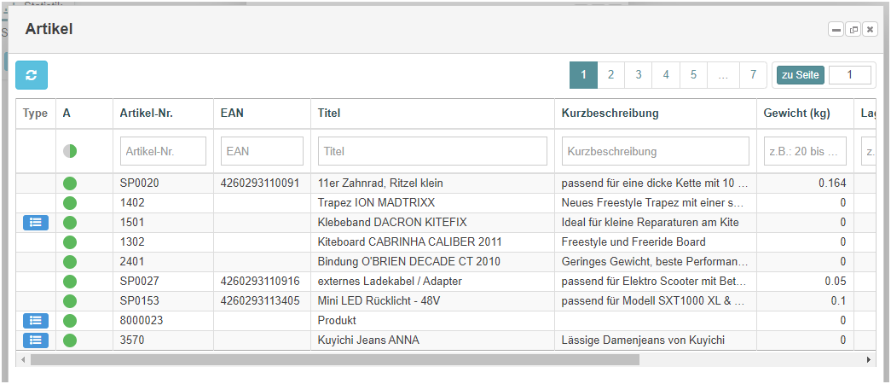Click green status dot of Trapez ION MADTRIXX
This screenshot has width=891, height=384.
point(70,202)
